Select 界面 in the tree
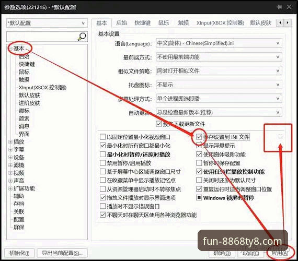The height and width of the screenshot is (261, 298). pos(24,134)
